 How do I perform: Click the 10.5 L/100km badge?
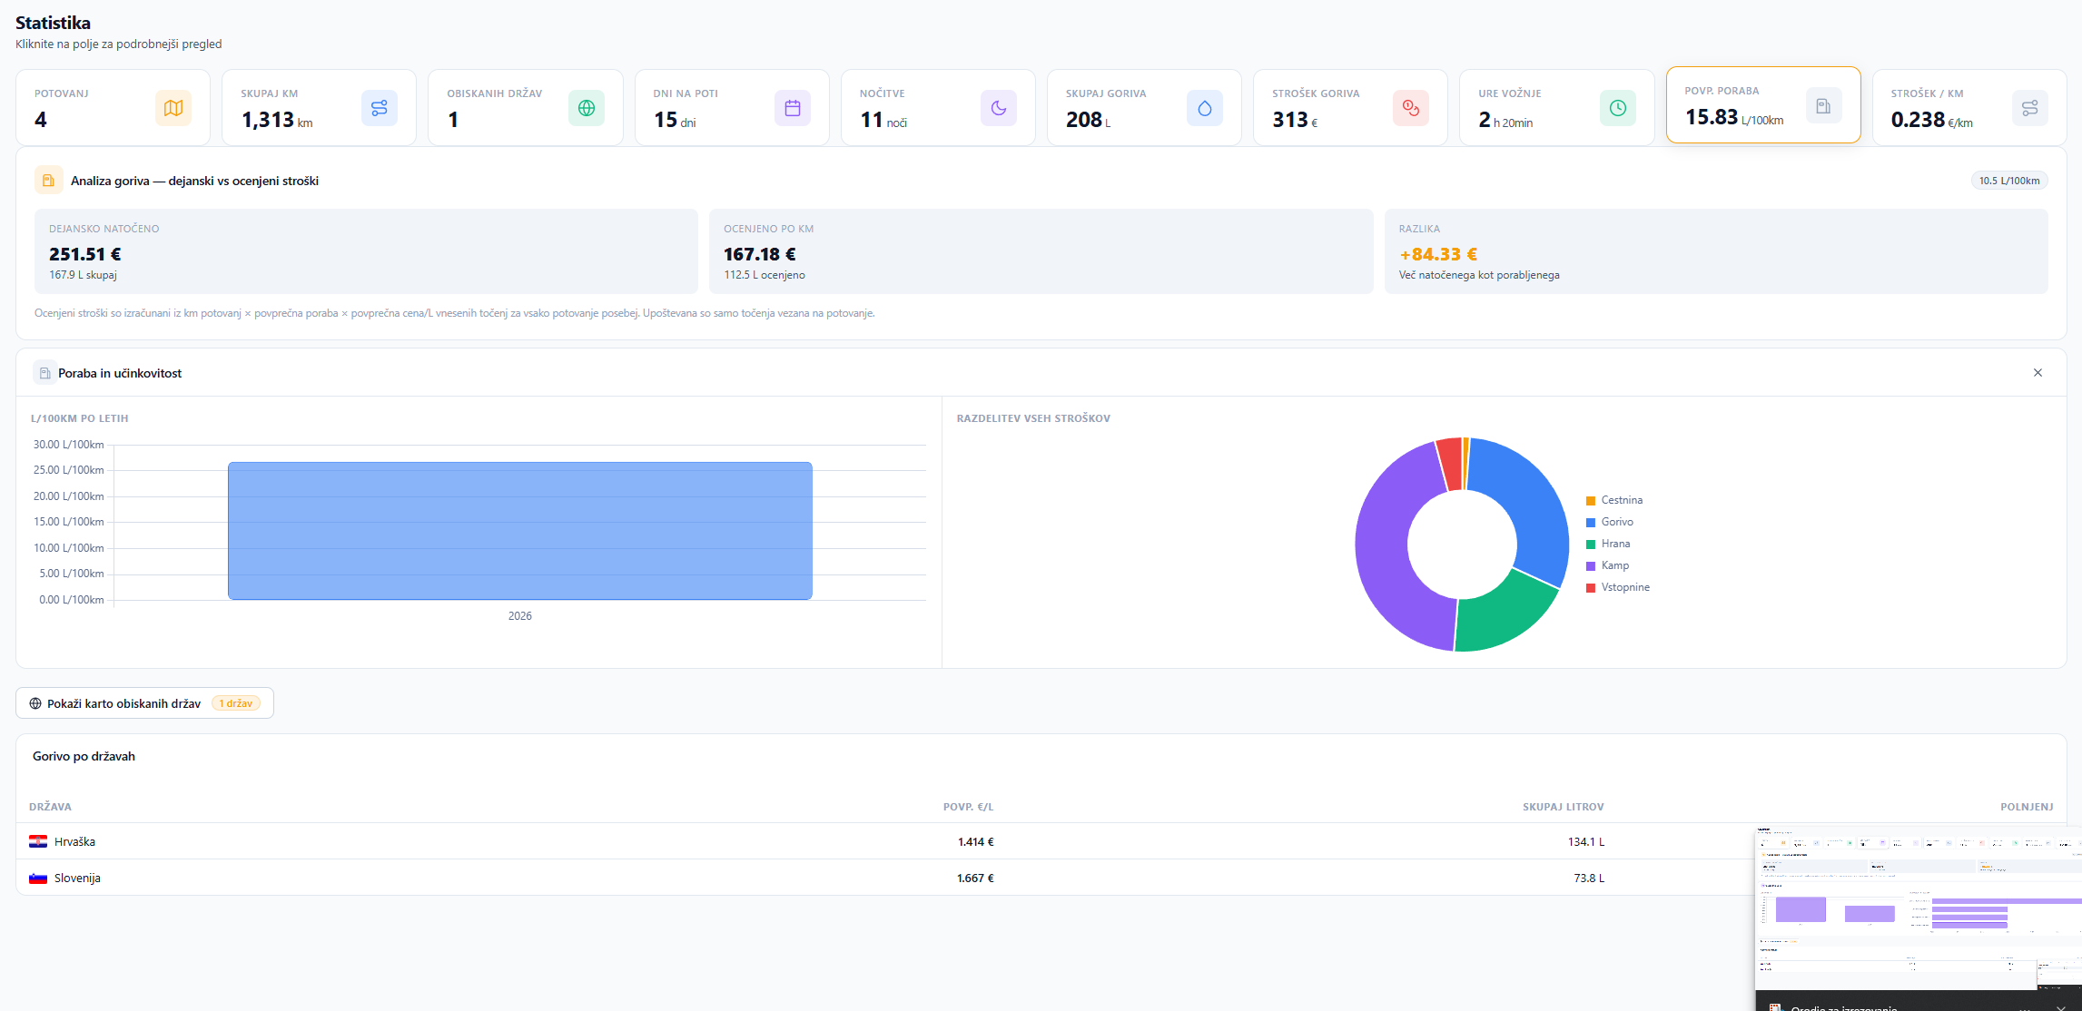click(2008, 180)
